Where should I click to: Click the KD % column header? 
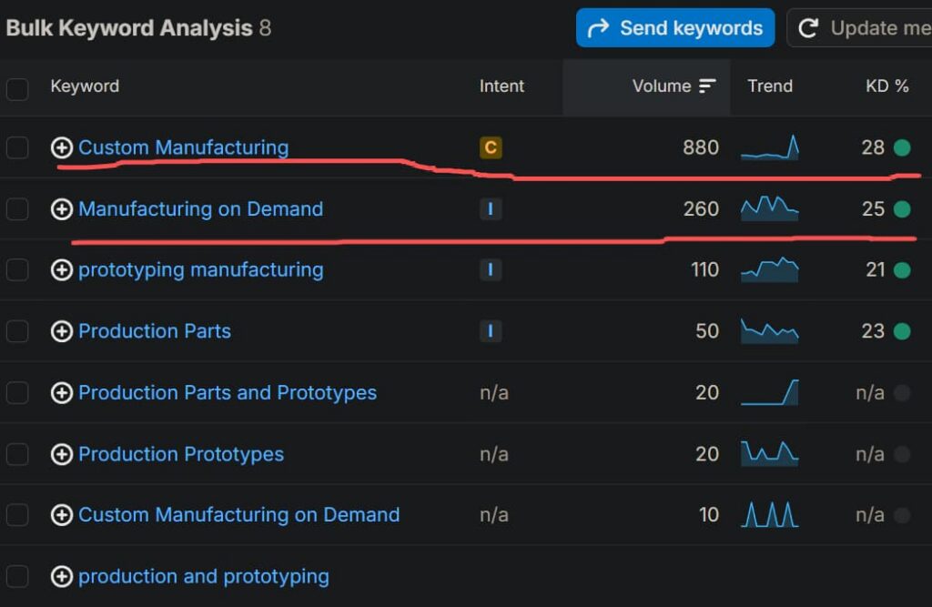coord(886,86)
